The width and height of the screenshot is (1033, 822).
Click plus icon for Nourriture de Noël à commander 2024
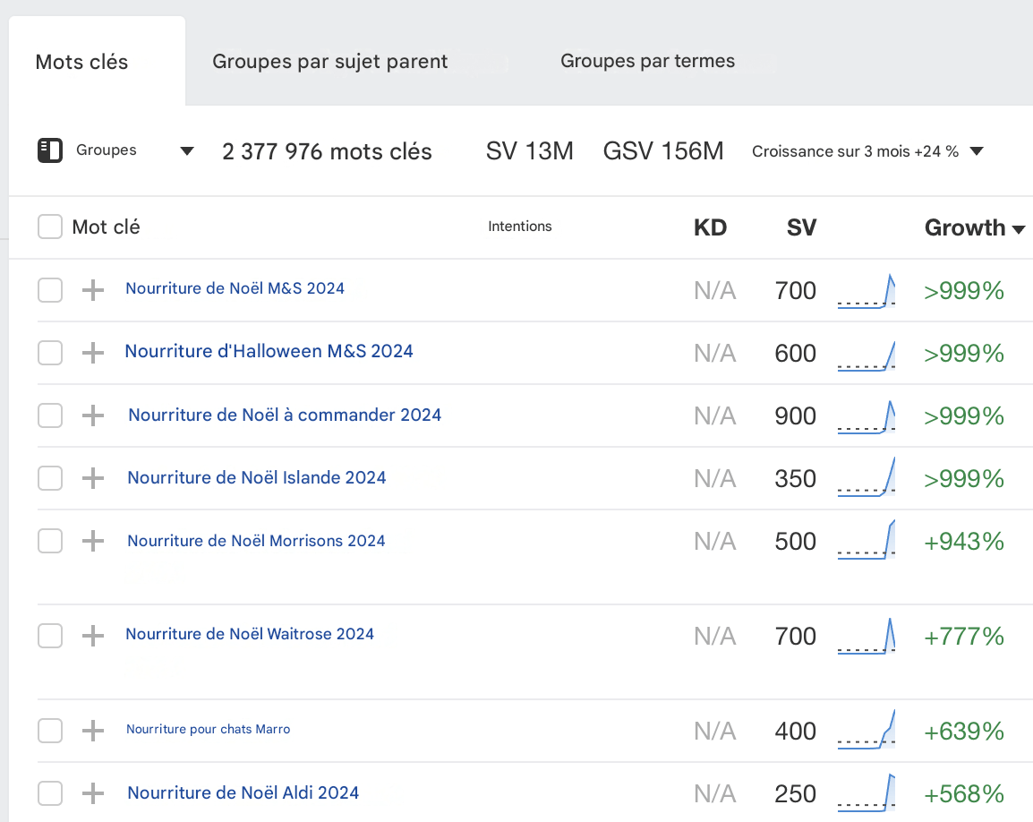coord(93,415)
